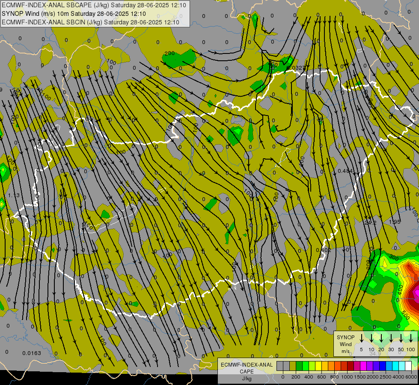The height and width of the screenshot is (385, 419).
Task: Click the 24.2 value on the map
Action: [x=371, y=222]
